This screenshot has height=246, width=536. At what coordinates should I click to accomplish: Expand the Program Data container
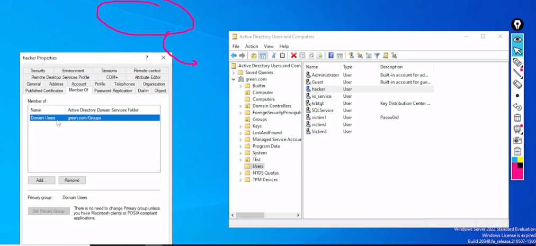coord(240,146)
